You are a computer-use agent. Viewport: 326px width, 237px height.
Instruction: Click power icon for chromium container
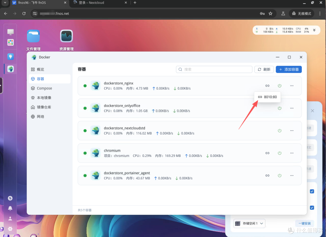point(280,153)
